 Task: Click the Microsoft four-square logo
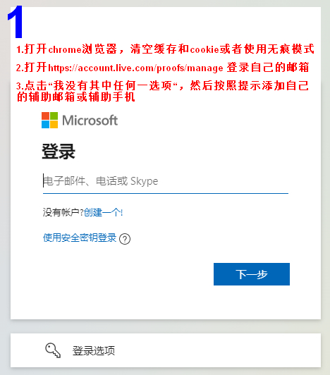click(x=49, y=120)
